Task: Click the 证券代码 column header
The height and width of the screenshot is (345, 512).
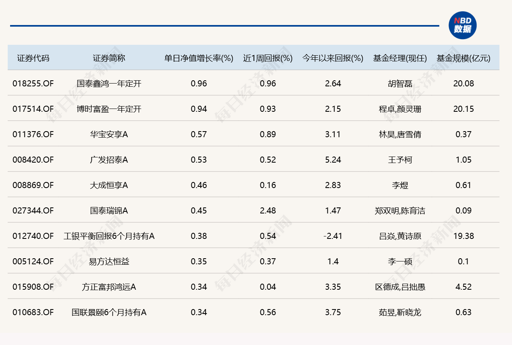Action: (x=33, y=58)
